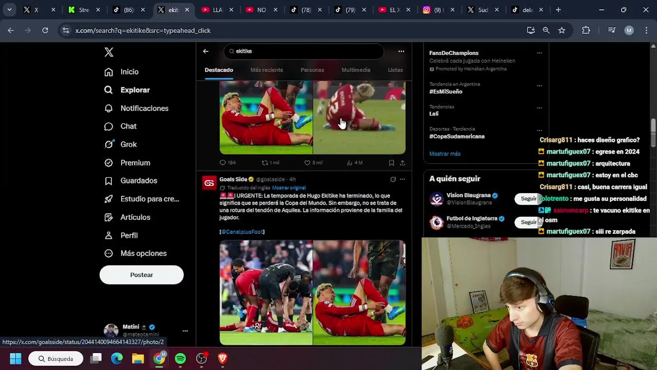
Task: Bookmark the first post
Action: pyautogui.click(x=391, y=163)
